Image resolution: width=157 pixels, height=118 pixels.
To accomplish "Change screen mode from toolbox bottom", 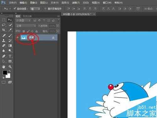I will [x=10, y=82].
